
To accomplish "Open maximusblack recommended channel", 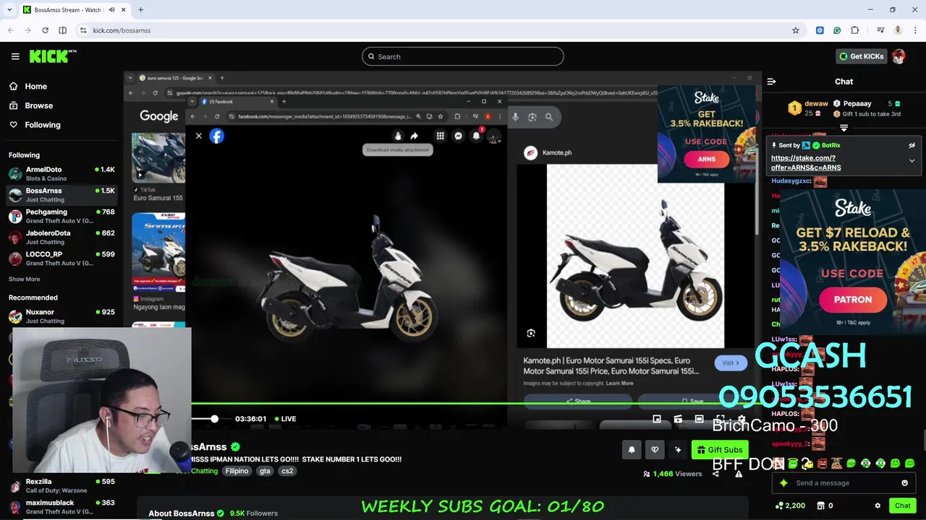I will point(61,506).
